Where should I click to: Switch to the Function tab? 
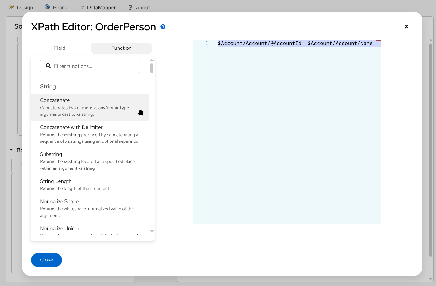[x=121, y=48]
